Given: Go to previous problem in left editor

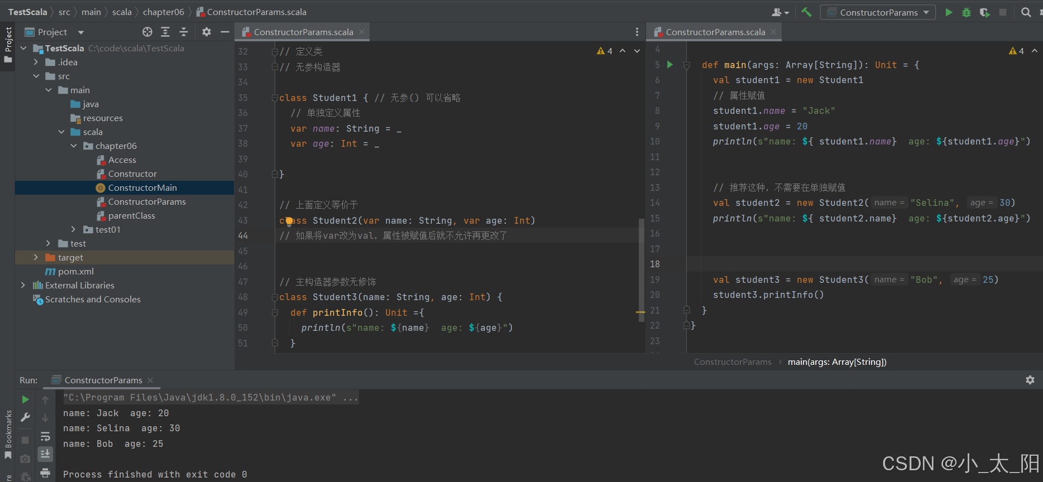Looking at the screenshot, I should click(x=623, y=51).
